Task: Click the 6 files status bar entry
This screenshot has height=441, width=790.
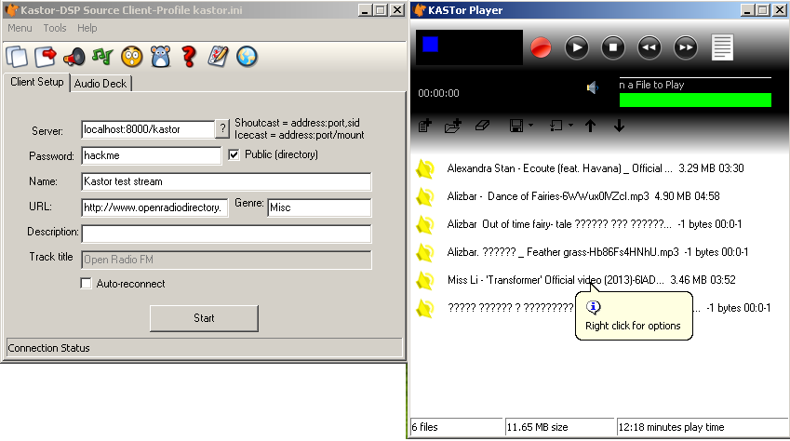Action: pos(457,427)
